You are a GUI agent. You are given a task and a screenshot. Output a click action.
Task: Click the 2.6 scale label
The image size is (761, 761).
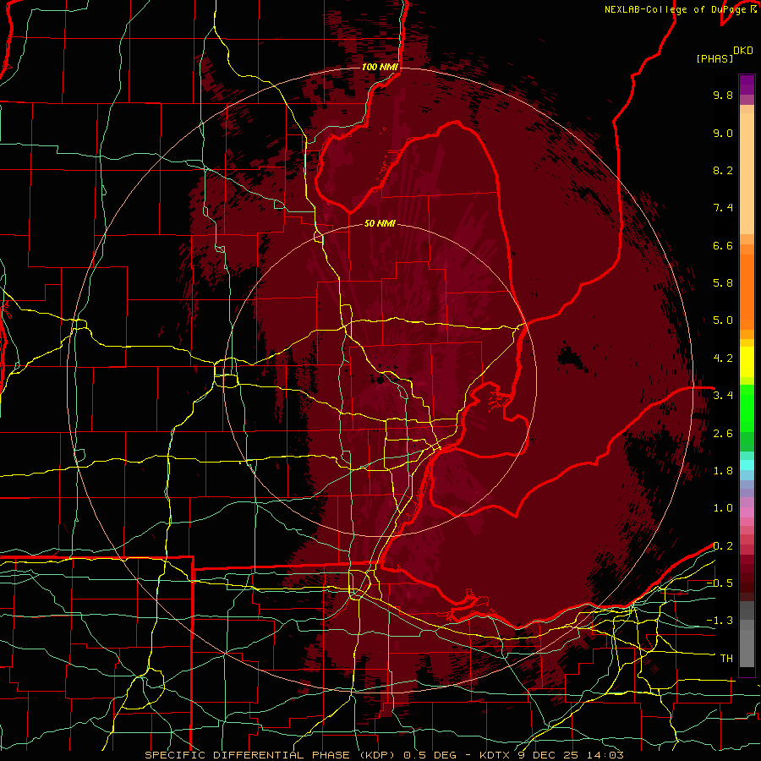pyautogui.click(x=723, y=434)
